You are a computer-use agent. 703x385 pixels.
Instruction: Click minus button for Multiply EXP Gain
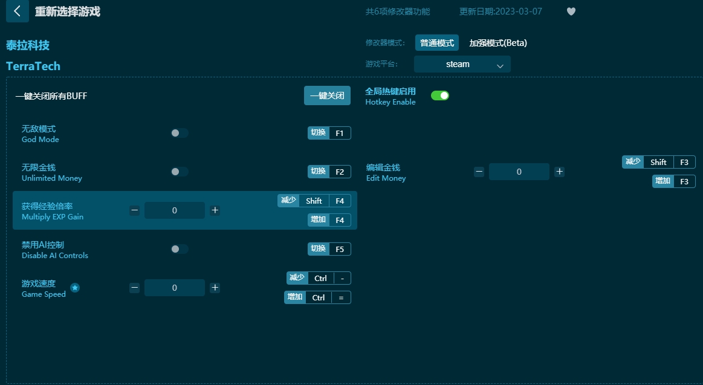pyautogui.click(x=134, y=210)
